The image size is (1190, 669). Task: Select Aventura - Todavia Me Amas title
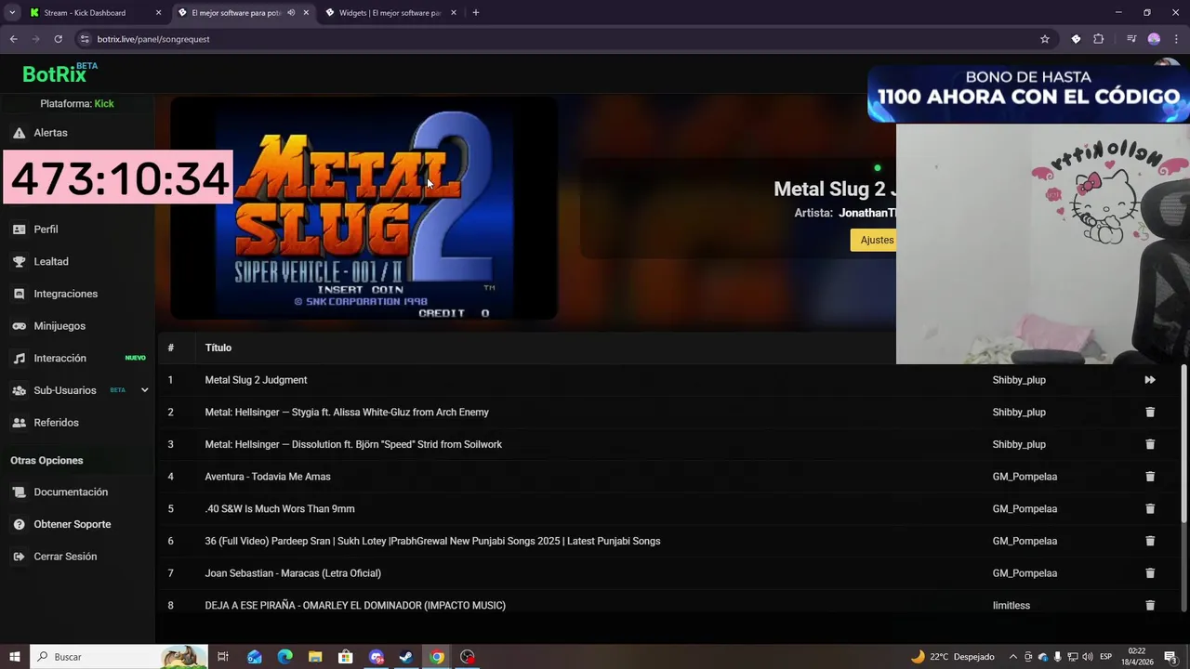268,477
